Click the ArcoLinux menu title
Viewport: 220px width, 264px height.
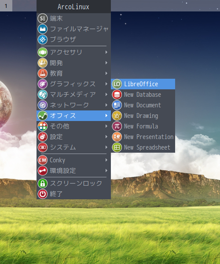pyautogui.click(x=73, y=7)
